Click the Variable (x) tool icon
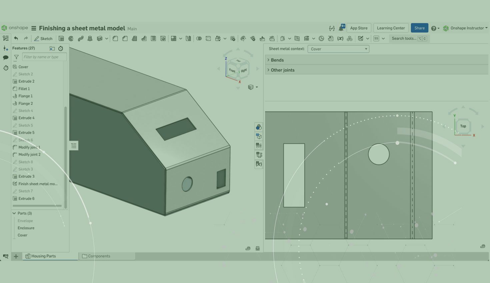Screen dimensions: 490x283 click(340, 39)
